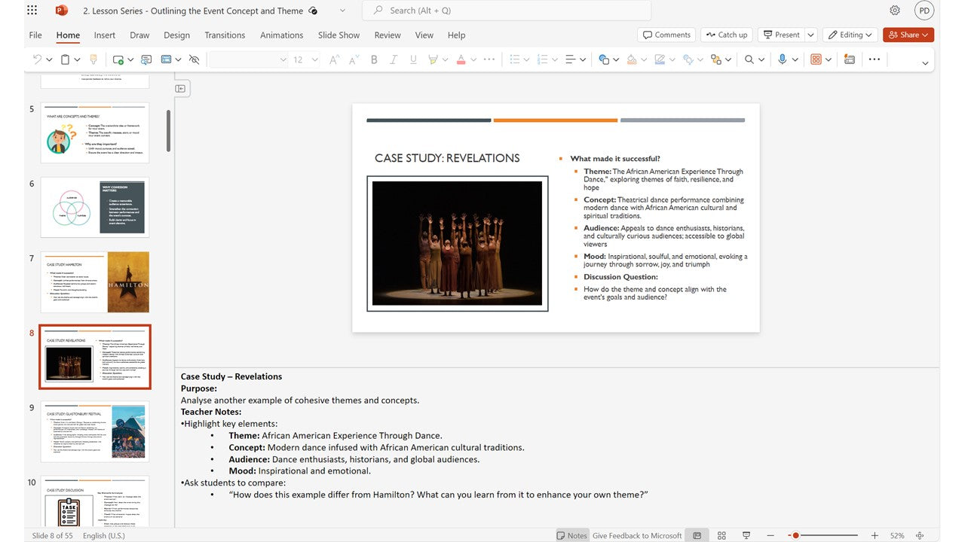This screenshot has width=965, height=542.
Task: Open the Settings gear icon
Action: [895, 11]
